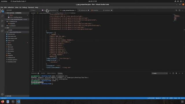Open the Debug menu
Image resolution: width=185 pixels, height=104 pixels.
(x=25, y=7)
